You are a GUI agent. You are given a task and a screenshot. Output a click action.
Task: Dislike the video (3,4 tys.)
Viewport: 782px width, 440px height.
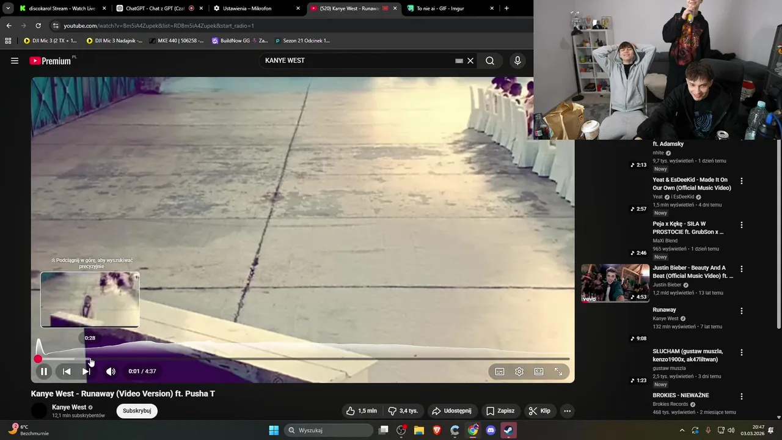coord(403,411)
